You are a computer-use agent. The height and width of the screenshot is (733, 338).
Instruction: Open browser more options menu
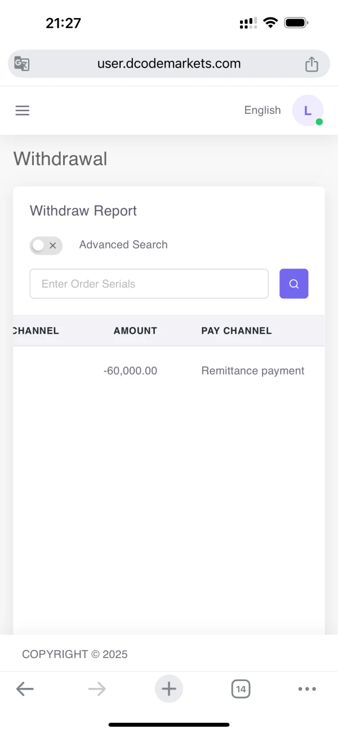[307, 688]
